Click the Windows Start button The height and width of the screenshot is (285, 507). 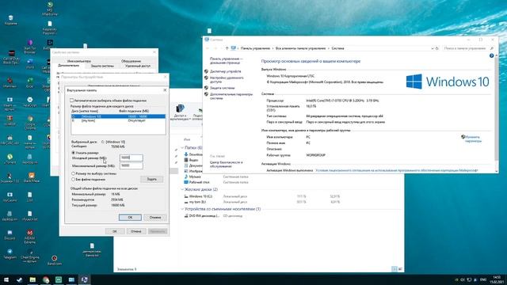6,279
